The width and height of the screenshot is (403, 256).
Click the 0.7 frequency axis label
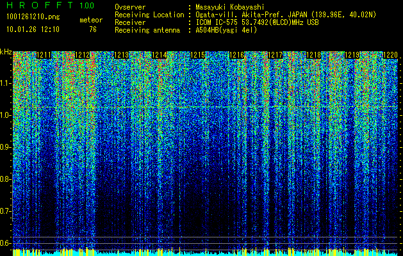(5, 211)
